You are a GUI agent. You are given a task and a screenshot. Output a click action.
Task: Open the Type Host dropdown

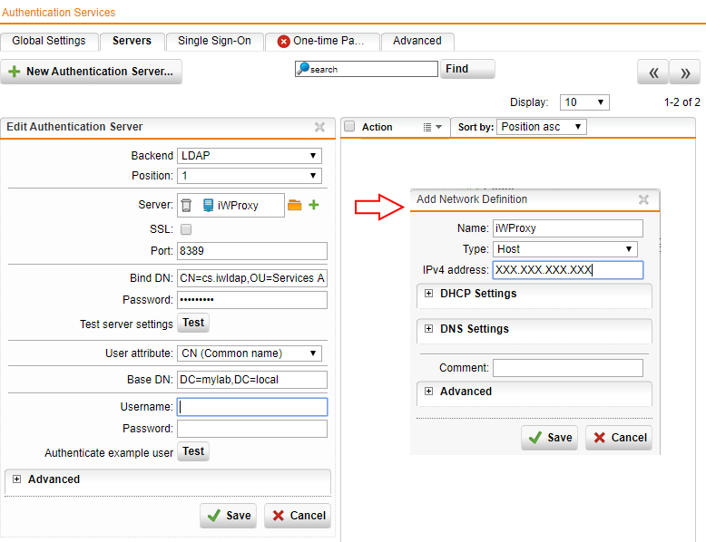coord(564,249)
